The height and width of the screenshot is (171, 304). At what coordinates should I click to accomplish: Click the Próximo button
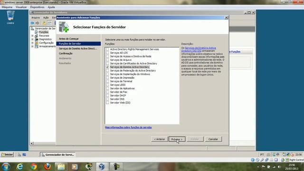(x=177, y=139)
